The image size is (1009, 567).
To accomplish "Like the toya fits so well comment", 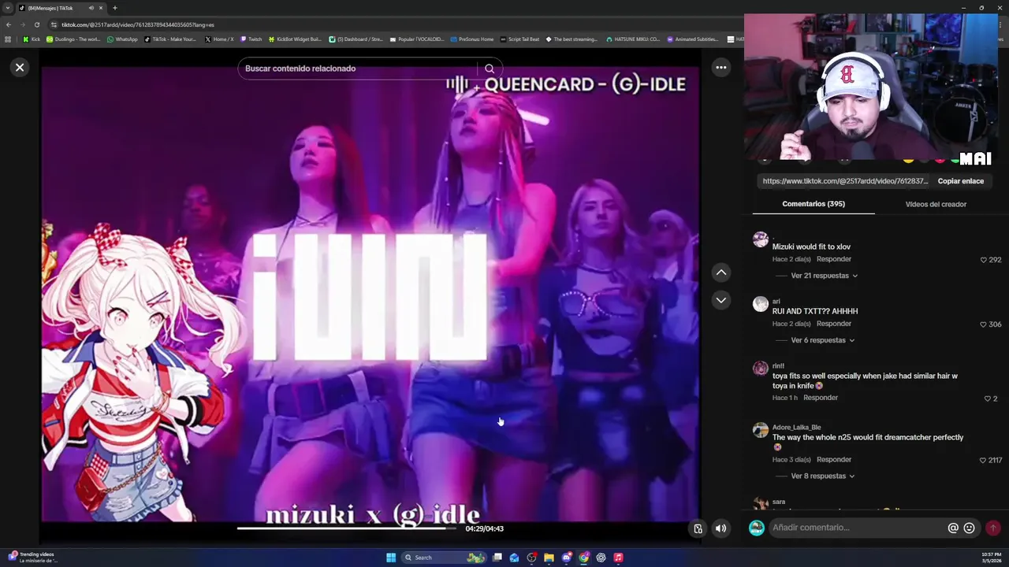I will [x=987, y=398].
